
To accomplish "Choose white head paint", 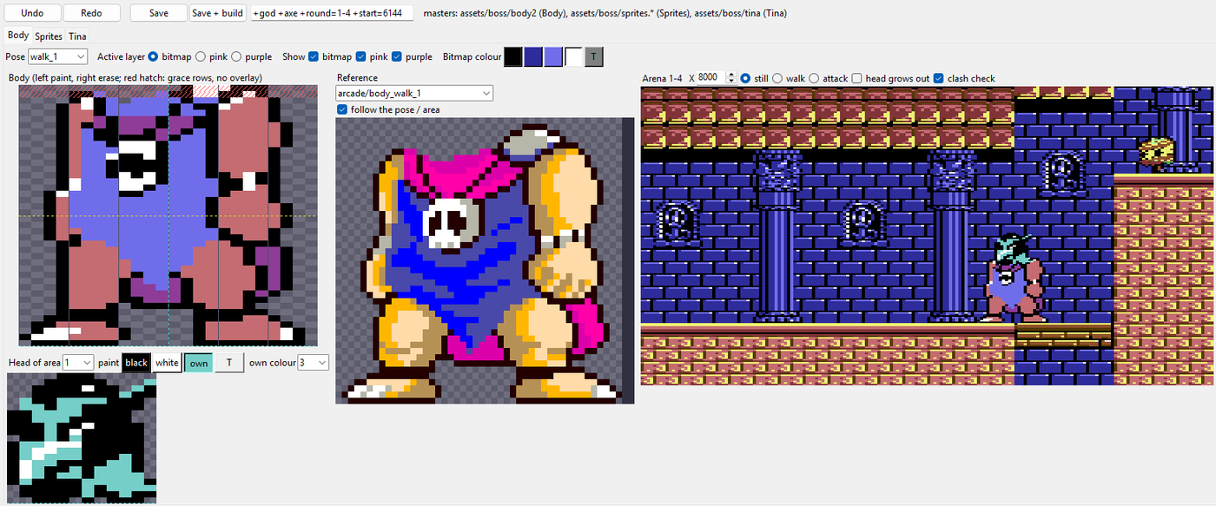I will (x=168, y=363).
